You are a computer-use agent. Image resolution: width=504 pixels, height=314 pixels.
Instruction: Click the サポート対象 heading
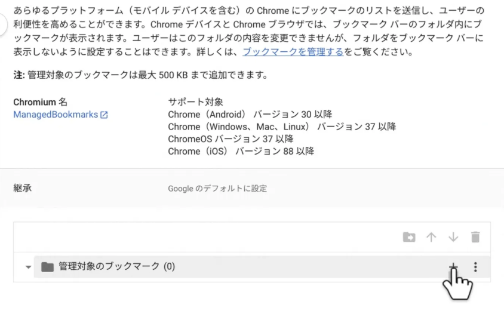click(195, 102)
